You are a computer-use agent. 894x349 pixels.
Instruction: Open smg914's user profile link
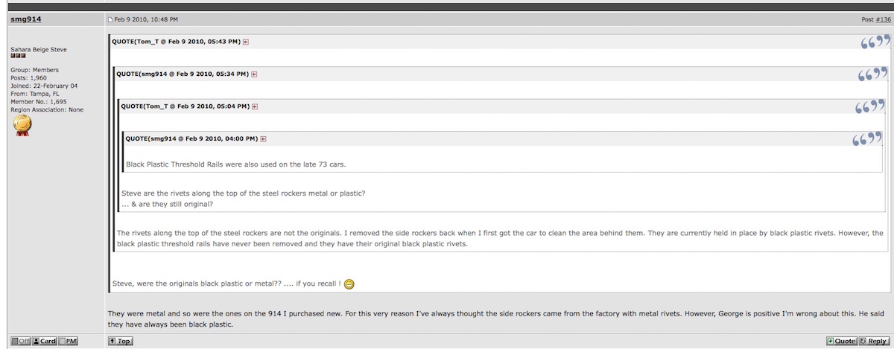25,19
